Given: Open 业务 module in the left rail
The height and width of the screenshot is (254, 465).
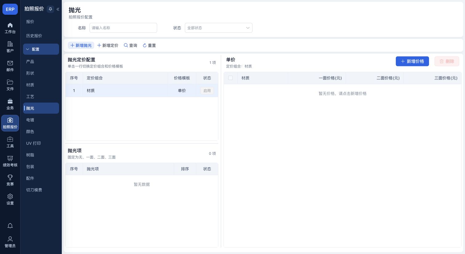Looking at the screenshot, I should click(10, 104).
